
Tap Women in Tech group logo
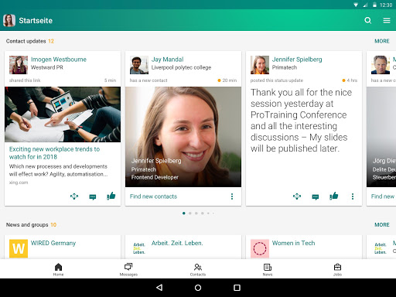point(260,248)
